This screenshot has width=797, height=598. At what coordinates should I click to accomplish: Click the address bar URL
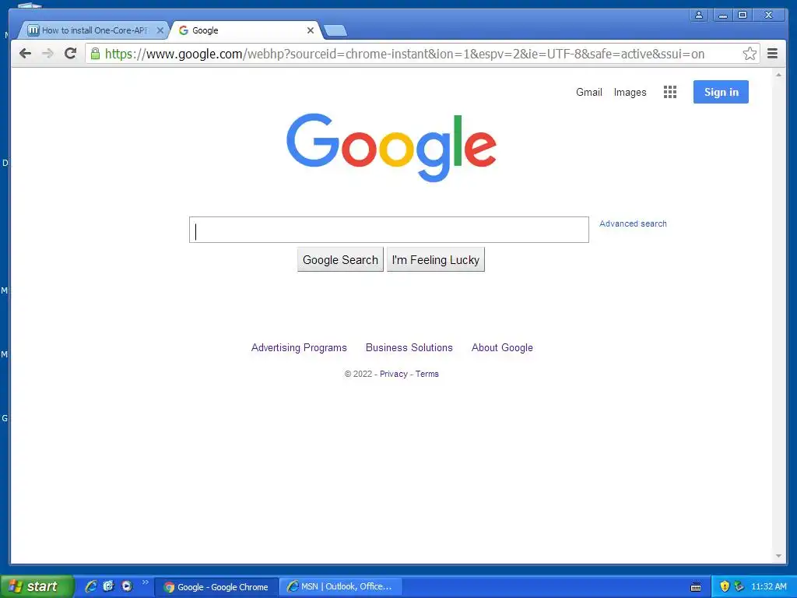pyautogui.click(x=405, y=54)
